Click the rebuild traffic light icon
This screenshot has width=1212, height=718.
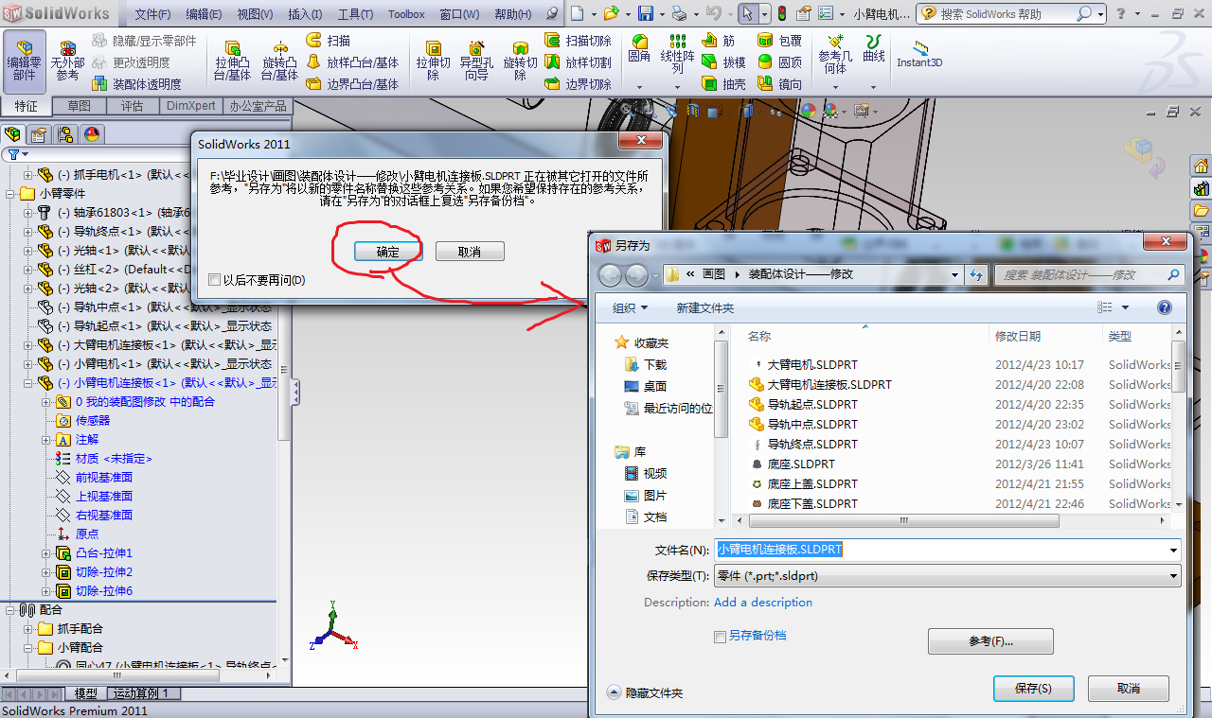click(781, 13)
